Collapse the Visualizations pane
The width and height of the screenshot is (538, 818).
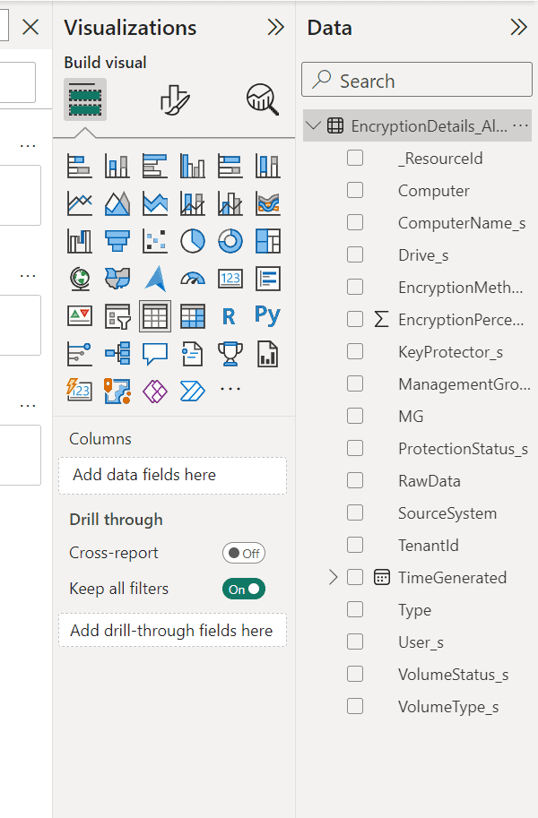click(x=276, y=28)
